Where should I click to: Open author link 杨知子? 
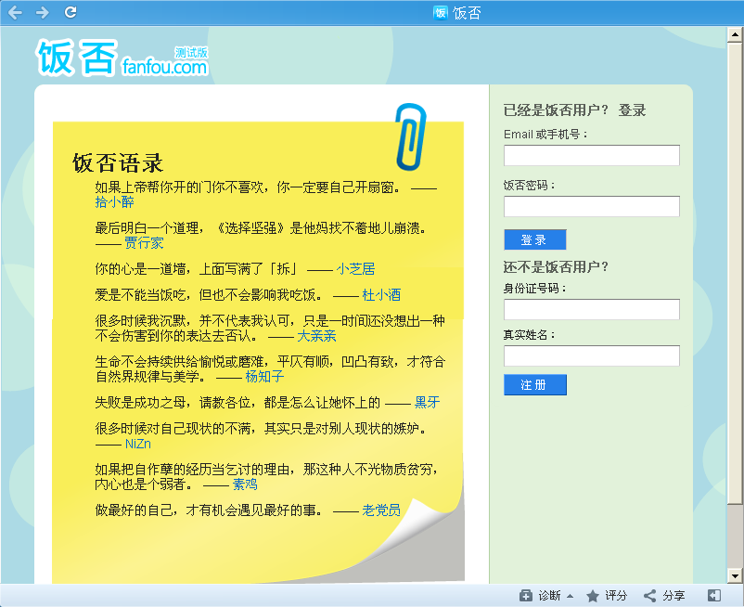[264, 377]
